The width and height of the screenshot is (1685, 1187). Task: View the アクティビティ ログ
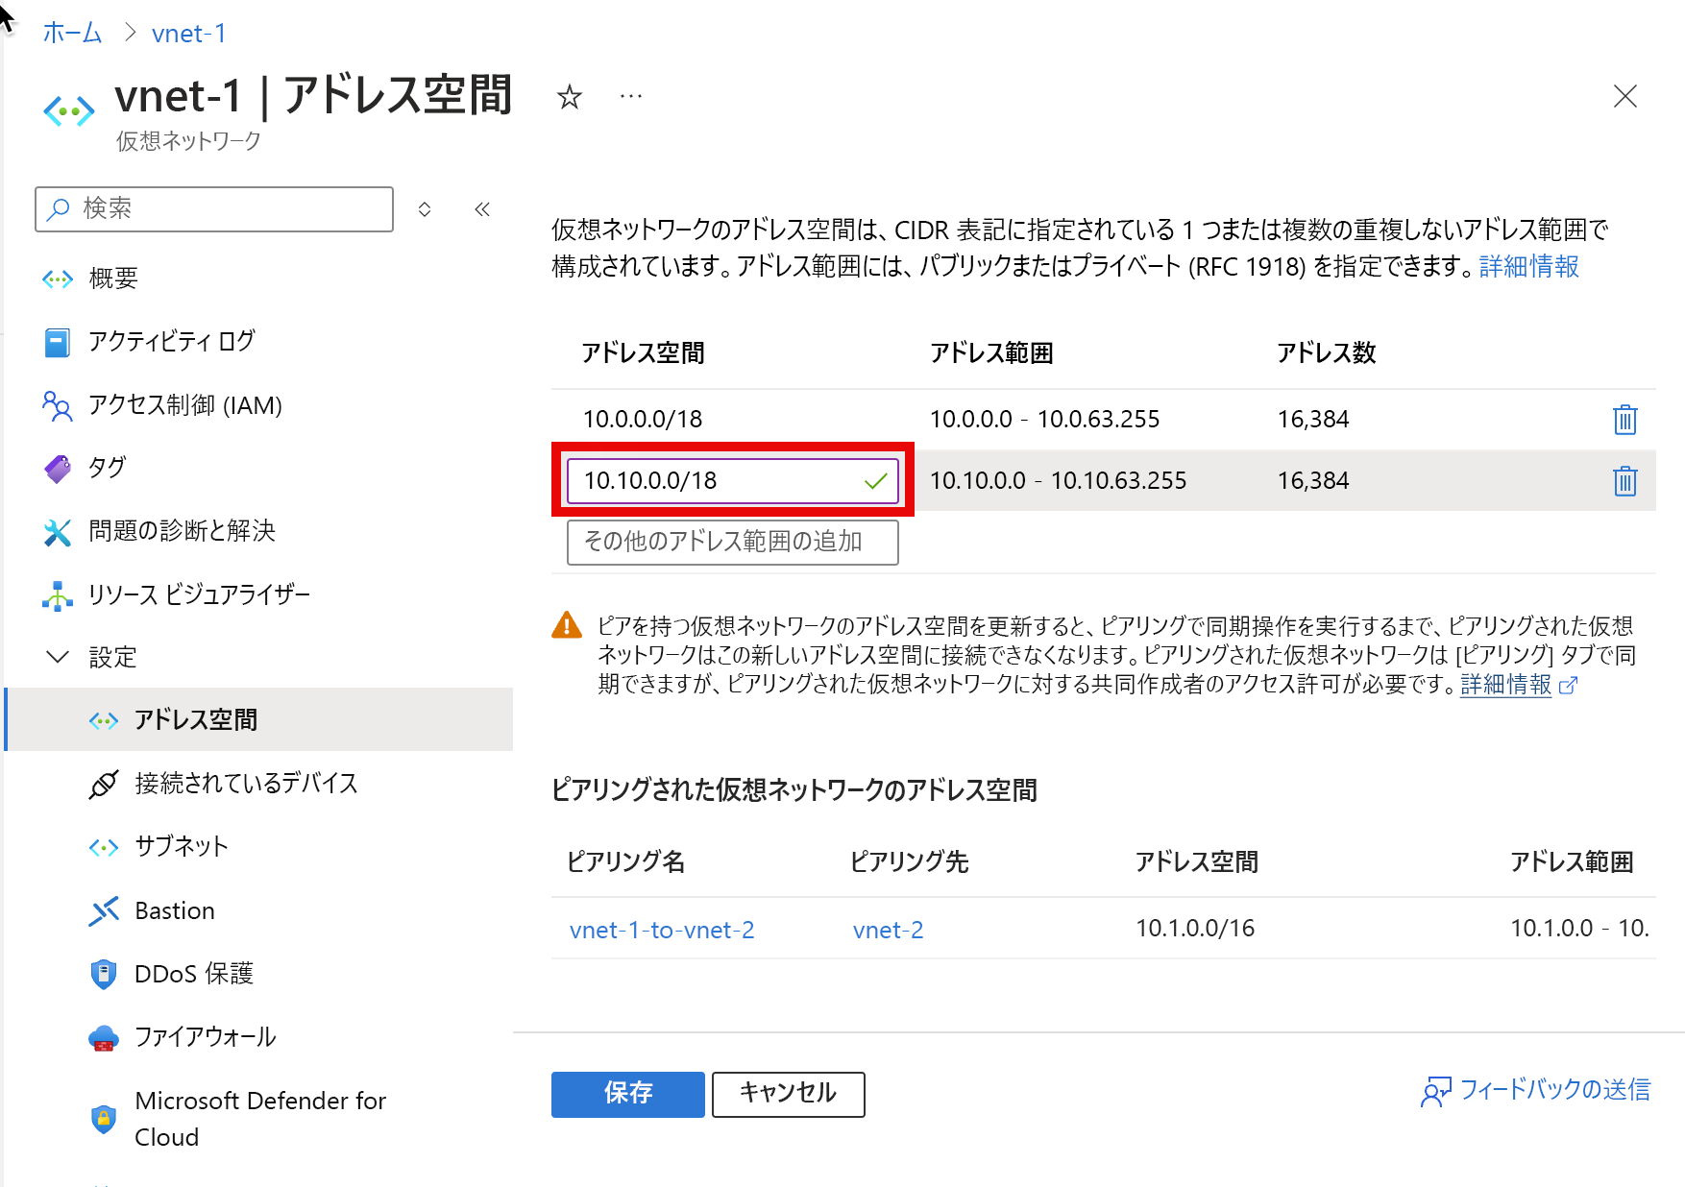[x=170, y=341]
